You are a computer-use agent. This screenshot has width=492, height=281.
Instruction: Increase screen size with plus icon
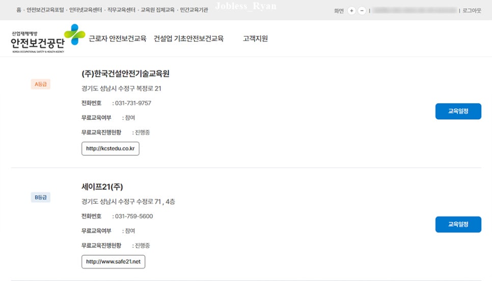351,11
